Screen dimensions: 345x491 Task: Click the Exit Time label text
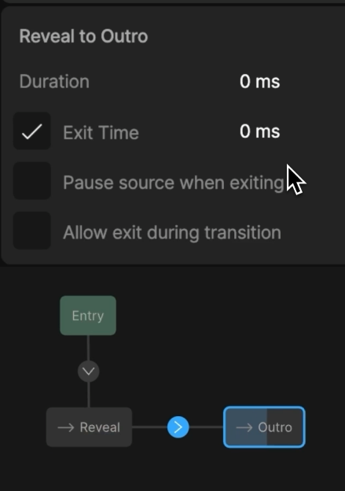point(101,133)
